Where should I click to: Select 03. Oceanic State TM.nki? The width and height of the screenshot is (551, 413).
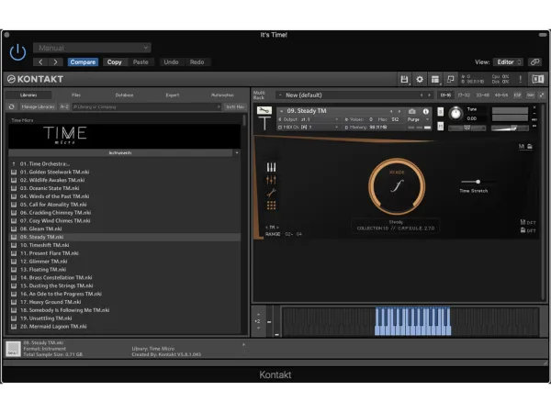(x=125, y=188)
